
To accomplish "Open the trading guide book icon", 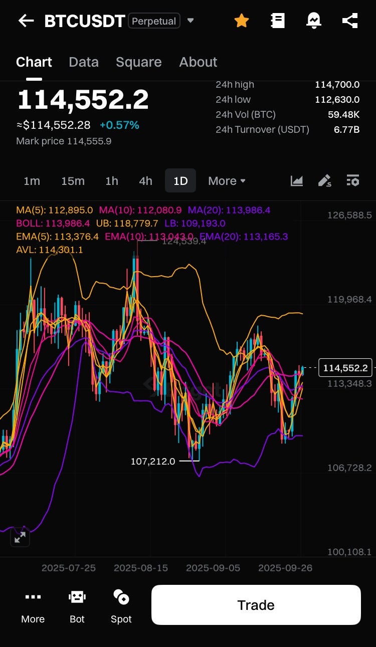I will (277, 21).
